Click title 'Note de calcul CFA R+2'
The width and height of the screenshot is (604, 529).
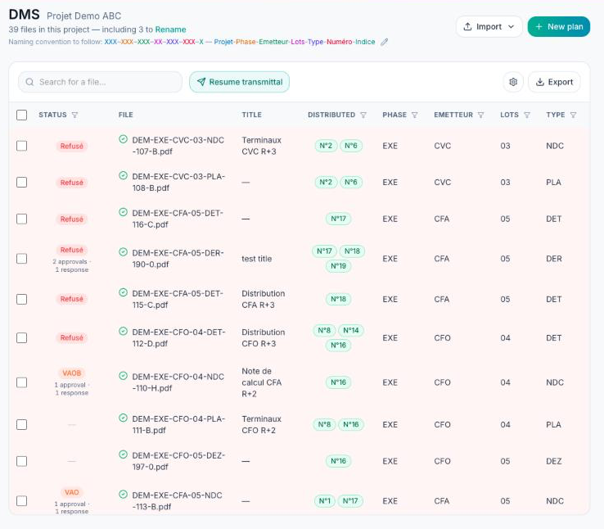(x=262, y=382)
